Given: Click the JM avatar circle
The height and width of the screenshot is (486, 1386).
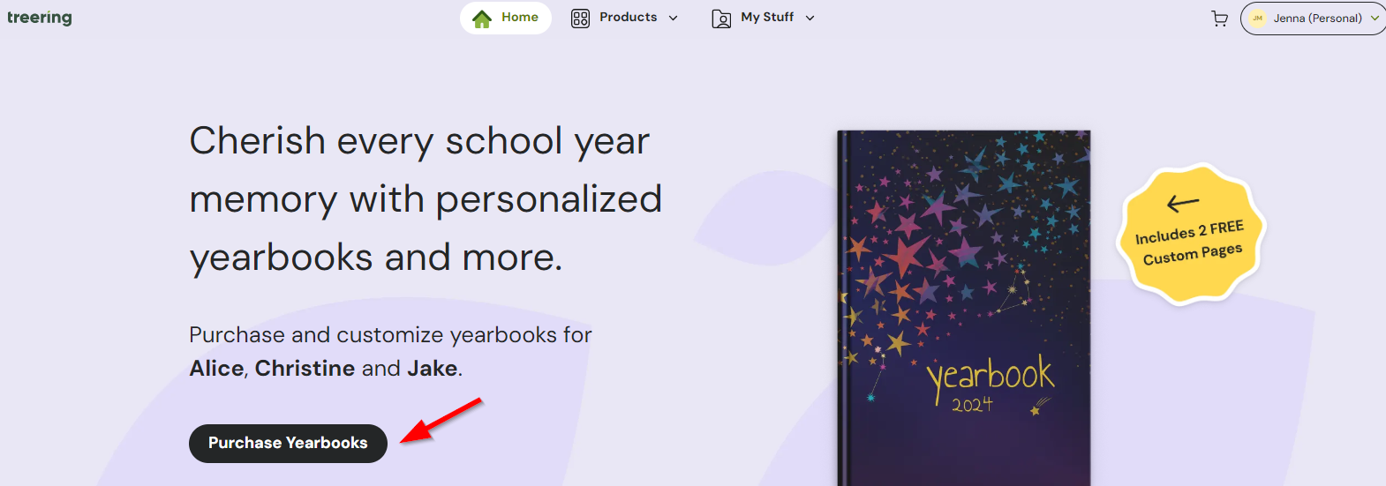Looking at the screenshot, I should [1258, 19].
